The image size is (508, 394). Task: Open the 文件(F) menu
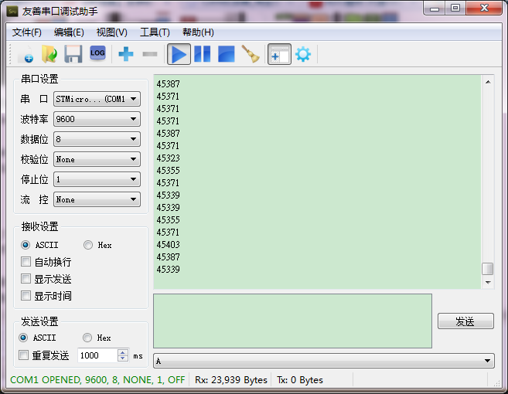coord(27,32)
